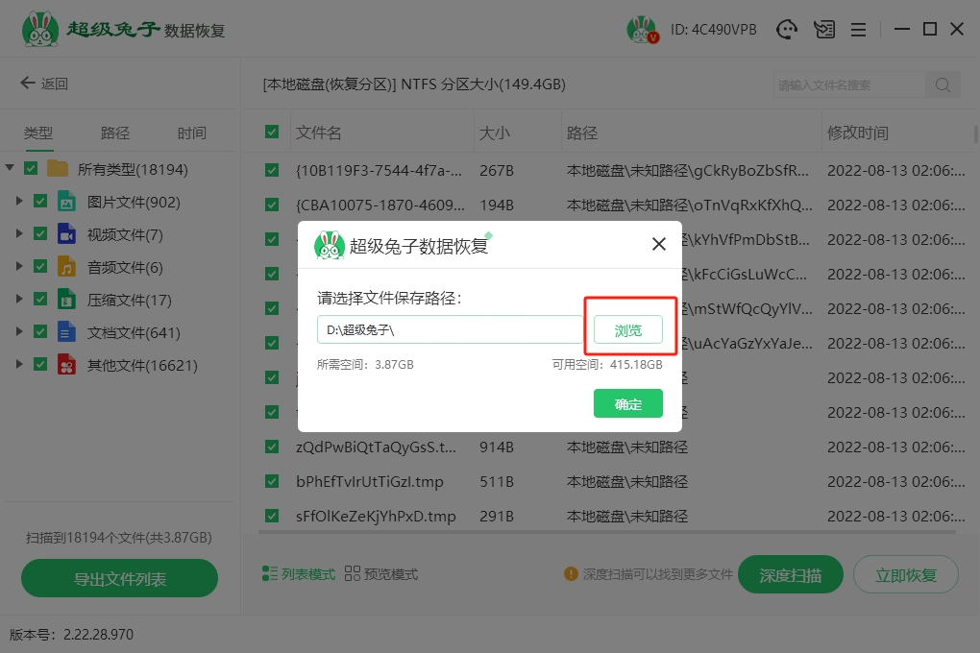Switch to preview mode view icon

pyautogui.click(x=353, y=574)
